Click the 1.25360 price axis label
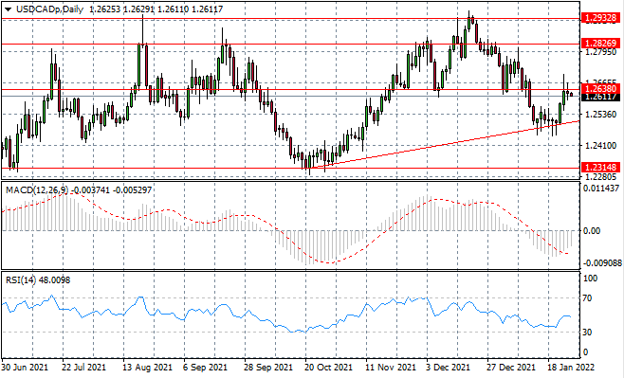Screen dimensions: 624x378 click(x=601, y=115)
